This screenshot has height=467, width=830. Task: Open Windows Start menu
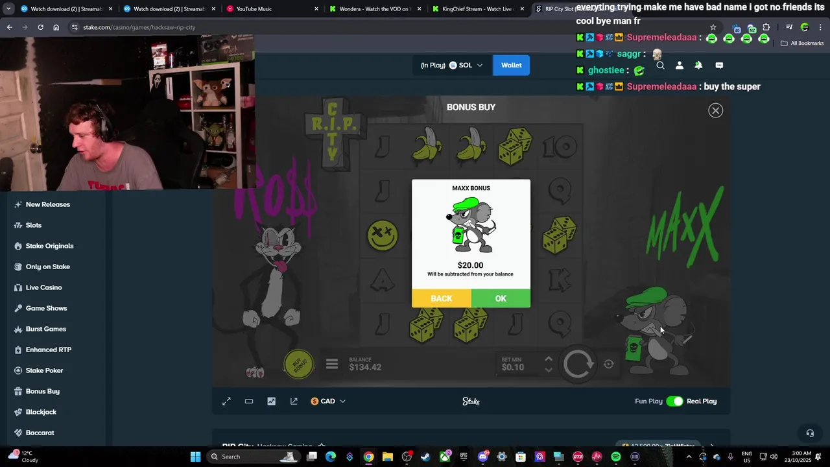(x=195, y=457)
